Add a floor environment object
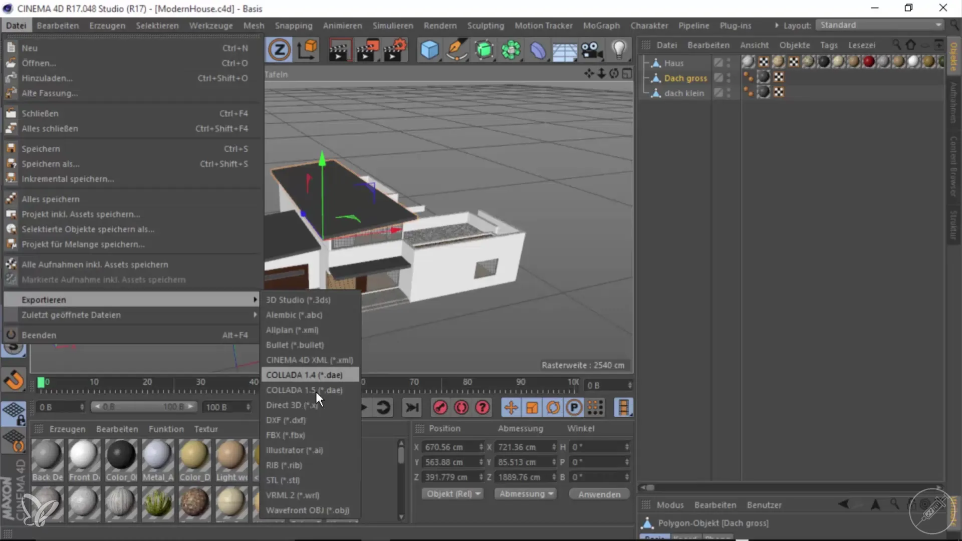 click(565, 51)
